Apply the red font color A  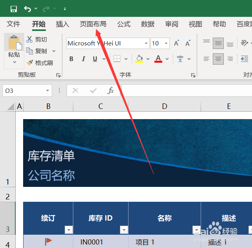(x=158, y=59)
